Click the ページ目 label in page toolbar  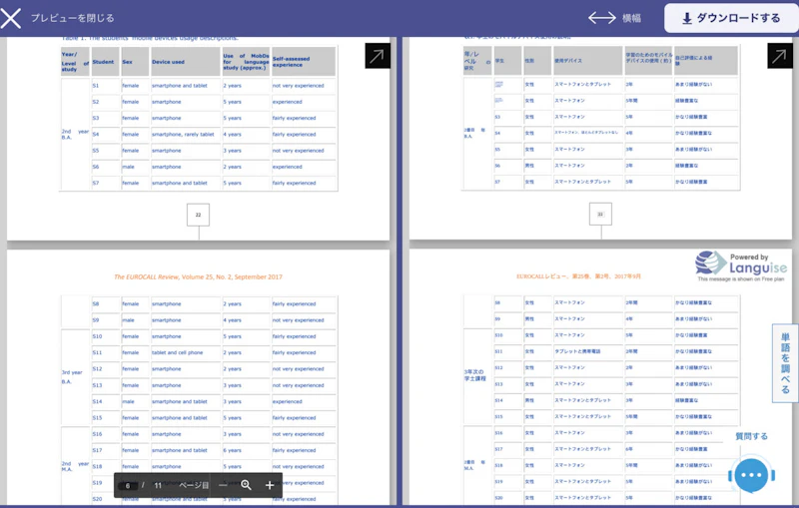pos(194,486)
